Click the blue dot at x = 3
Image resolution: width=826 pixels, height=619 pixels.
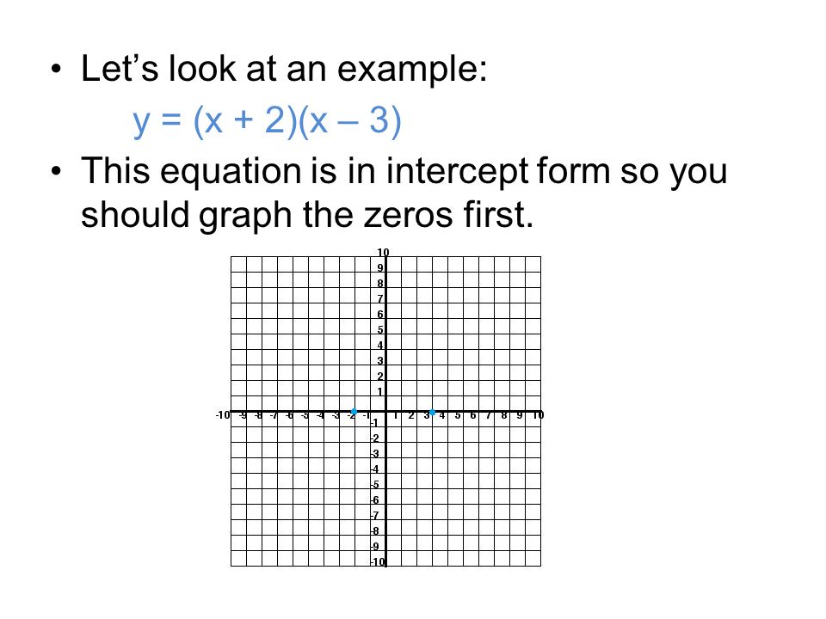[x=432, y=412]
